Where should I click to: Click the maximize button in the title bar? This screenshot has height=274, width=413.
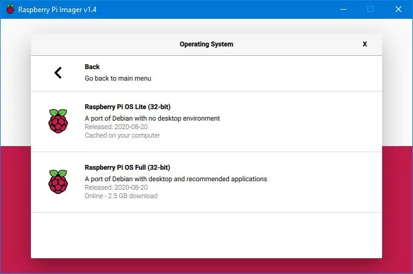coord(371,9)
